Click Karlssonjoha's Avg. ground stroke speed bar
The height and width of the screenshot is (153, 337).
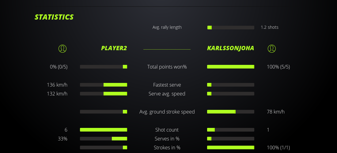coord(231,112)
